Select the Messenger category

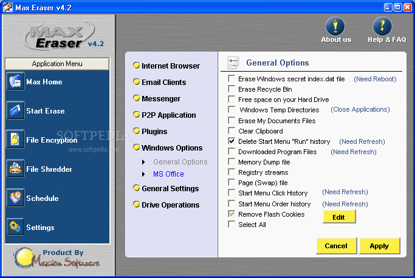pyautogui.click(x=161, y=99)
